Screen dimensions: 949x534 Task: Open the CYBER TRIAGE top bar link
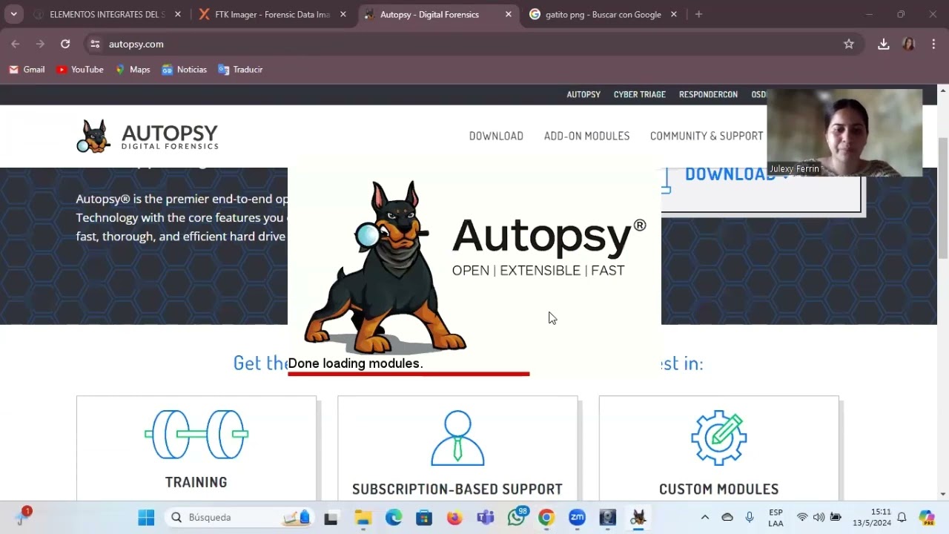point(640,94)
